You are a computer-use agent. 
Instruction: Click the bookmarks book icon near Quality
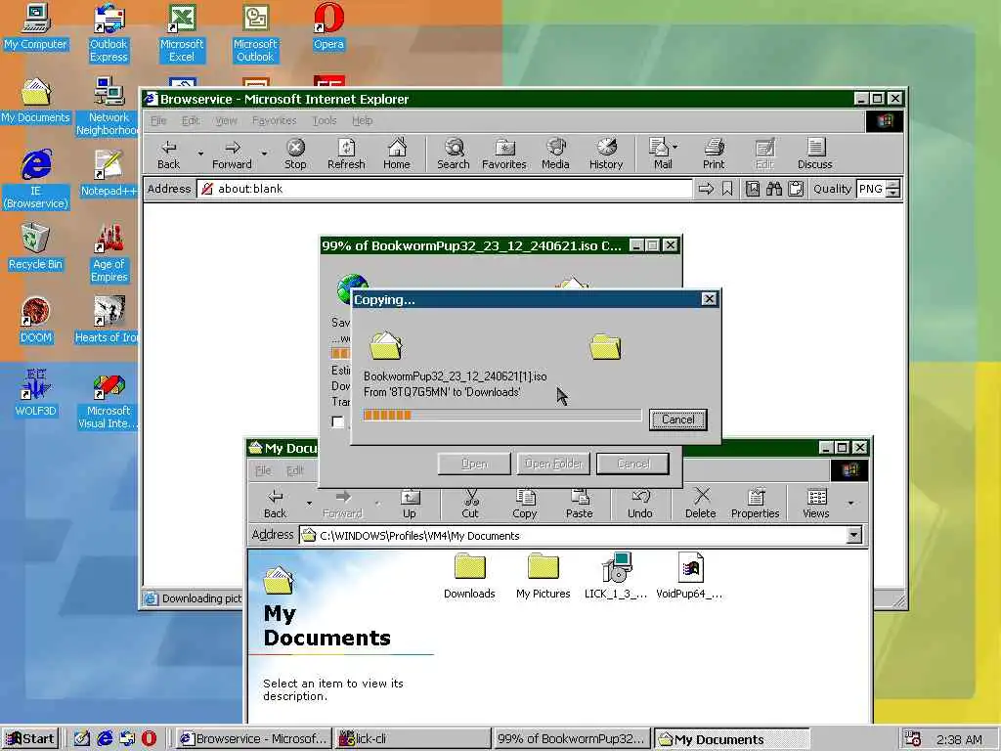753,189
